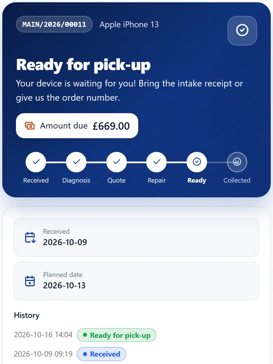
Task: Click the History section heading
Action: (27, 315)
